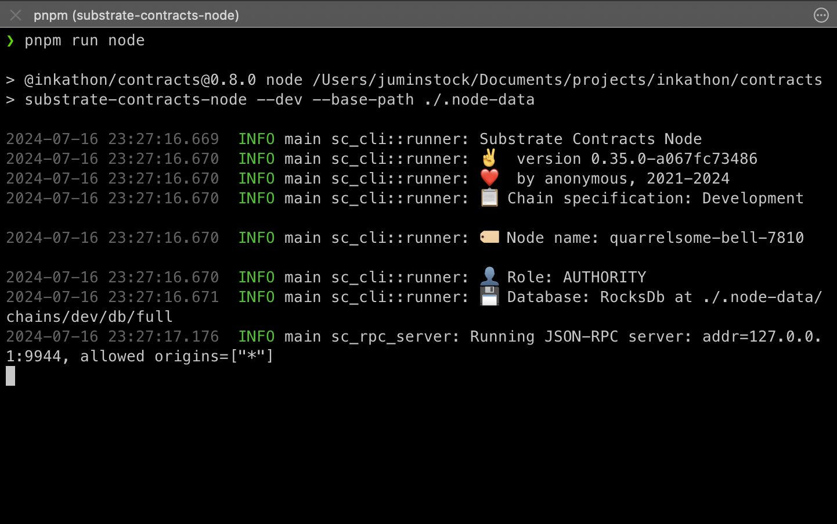837x524 pixels.
Task: Click the victory hand emoji on version line
Action: [489, 158]
